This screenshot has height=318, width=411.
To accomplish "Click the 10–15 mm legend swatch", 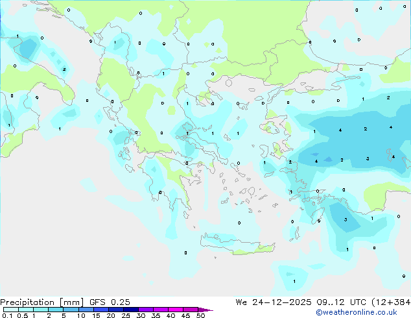I will (x=86, y=310).
